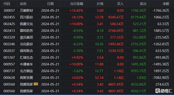Sort by the 价格 column header
Viewport: 174px width, 95px height.
coord(100,4)
